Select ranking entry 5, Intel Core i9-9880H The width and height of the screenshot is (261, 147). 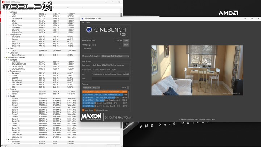click(x=105, y=103)
